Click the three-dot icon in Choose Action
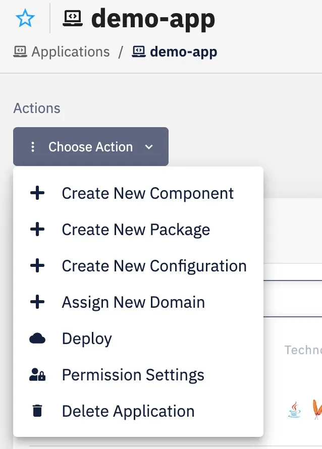Screen dimensions: 322x449 point(33,147)
